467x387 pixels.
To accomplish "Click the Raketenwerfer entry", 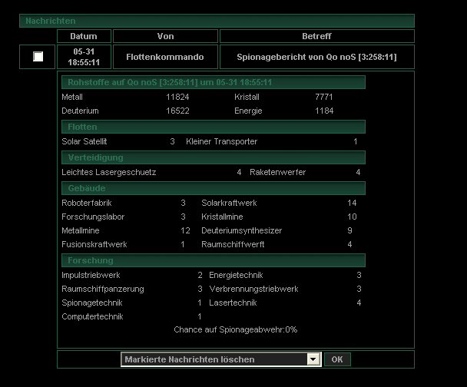I will click(x=277, y=172).
